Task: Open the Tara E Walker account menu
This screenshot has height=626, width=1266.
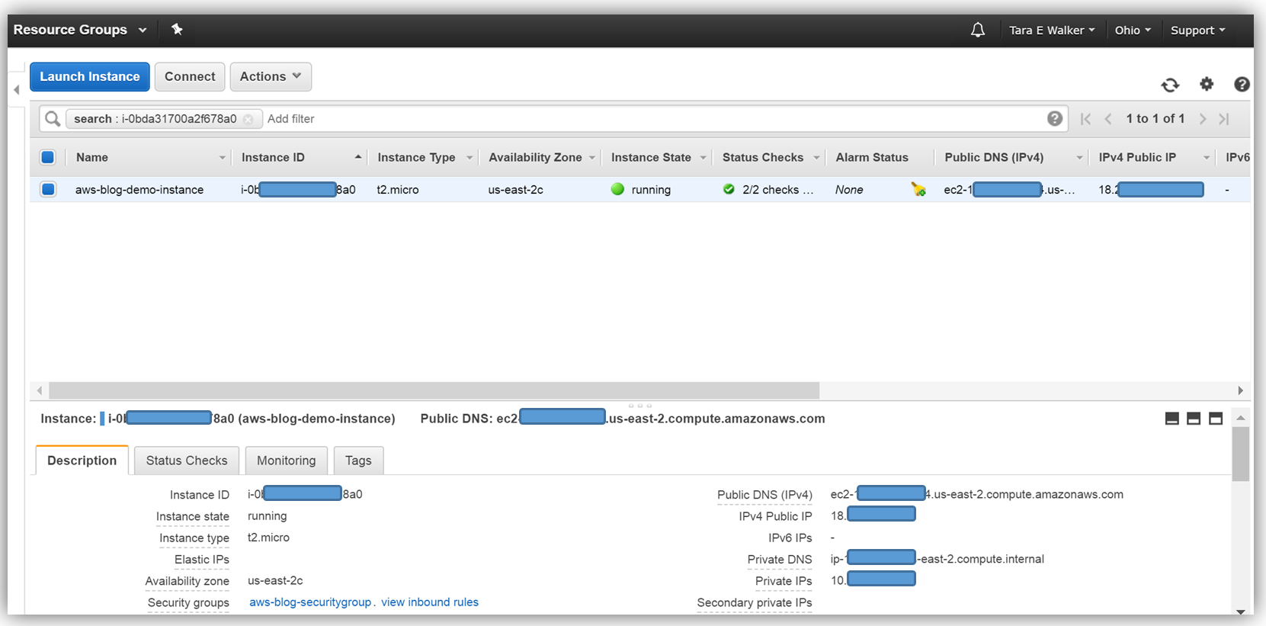Action: (1051, 30)
